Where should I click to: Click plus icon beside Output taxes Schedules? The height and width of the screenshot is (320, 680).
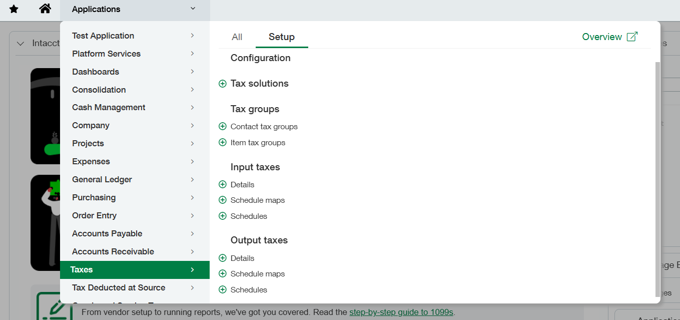tap(223, 290)
